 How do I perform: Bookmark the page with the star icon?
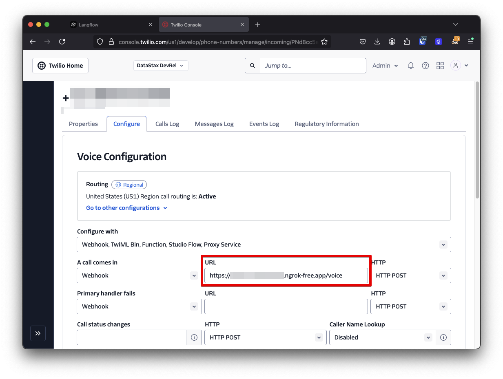click(x=324, y=41)
